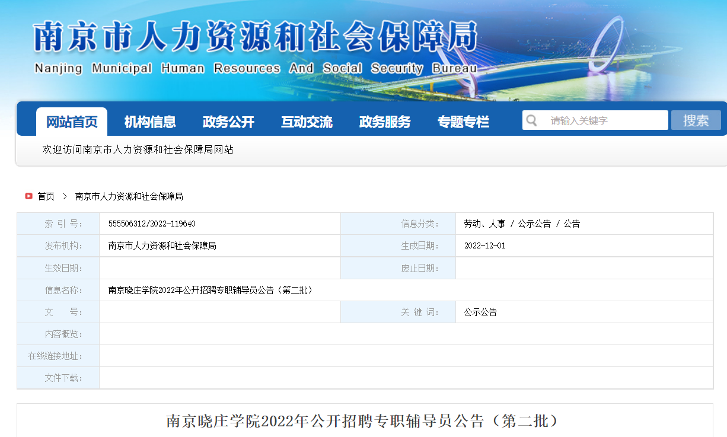The image size is (727, 437).
Task: Click the breadcrumb chevron arrow separator
Action: 65,196
